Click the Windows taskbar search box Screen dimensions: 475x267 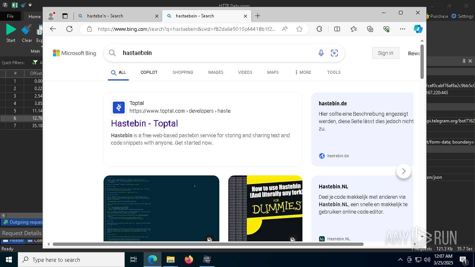point(71,260)
